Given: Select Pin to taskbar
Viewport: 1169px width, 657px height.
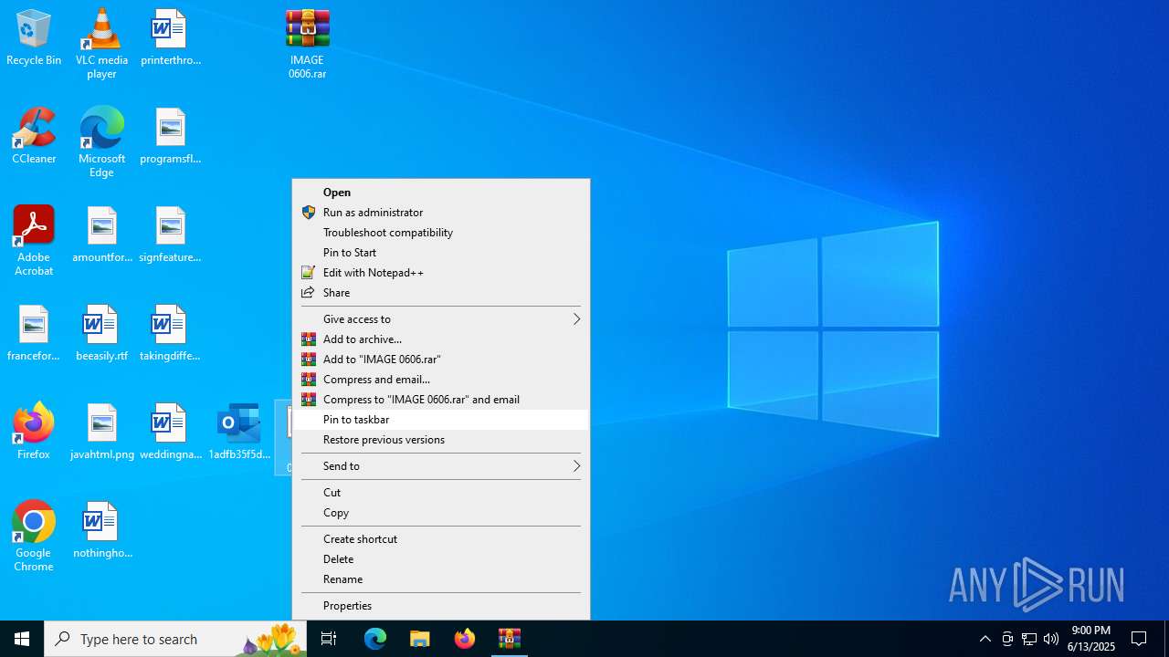Looking at the screenshot, I should [x=441, y=420].
